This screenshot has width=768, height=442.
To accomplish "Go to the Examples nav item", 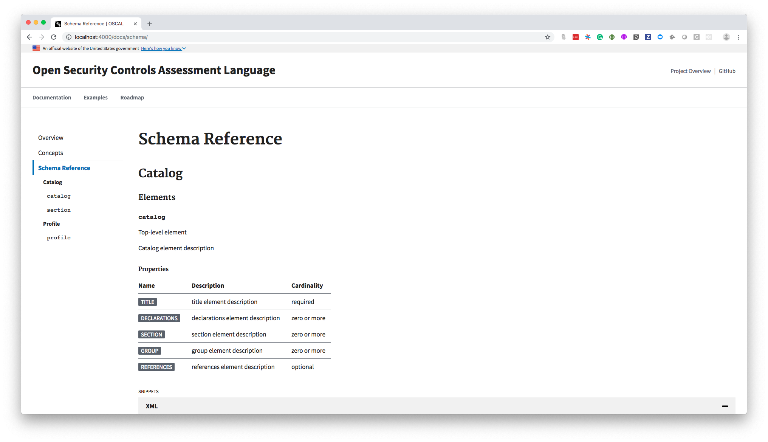I will pos(96,98).
